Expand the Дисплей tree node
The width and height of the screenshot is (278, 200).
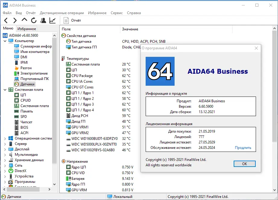click(5, 149)
